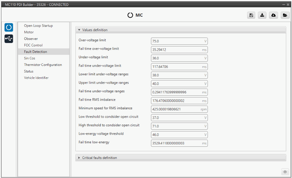Click the cloud upload icon
The width and height of the screenshot is (292, 178).
[x=273, y=15]
